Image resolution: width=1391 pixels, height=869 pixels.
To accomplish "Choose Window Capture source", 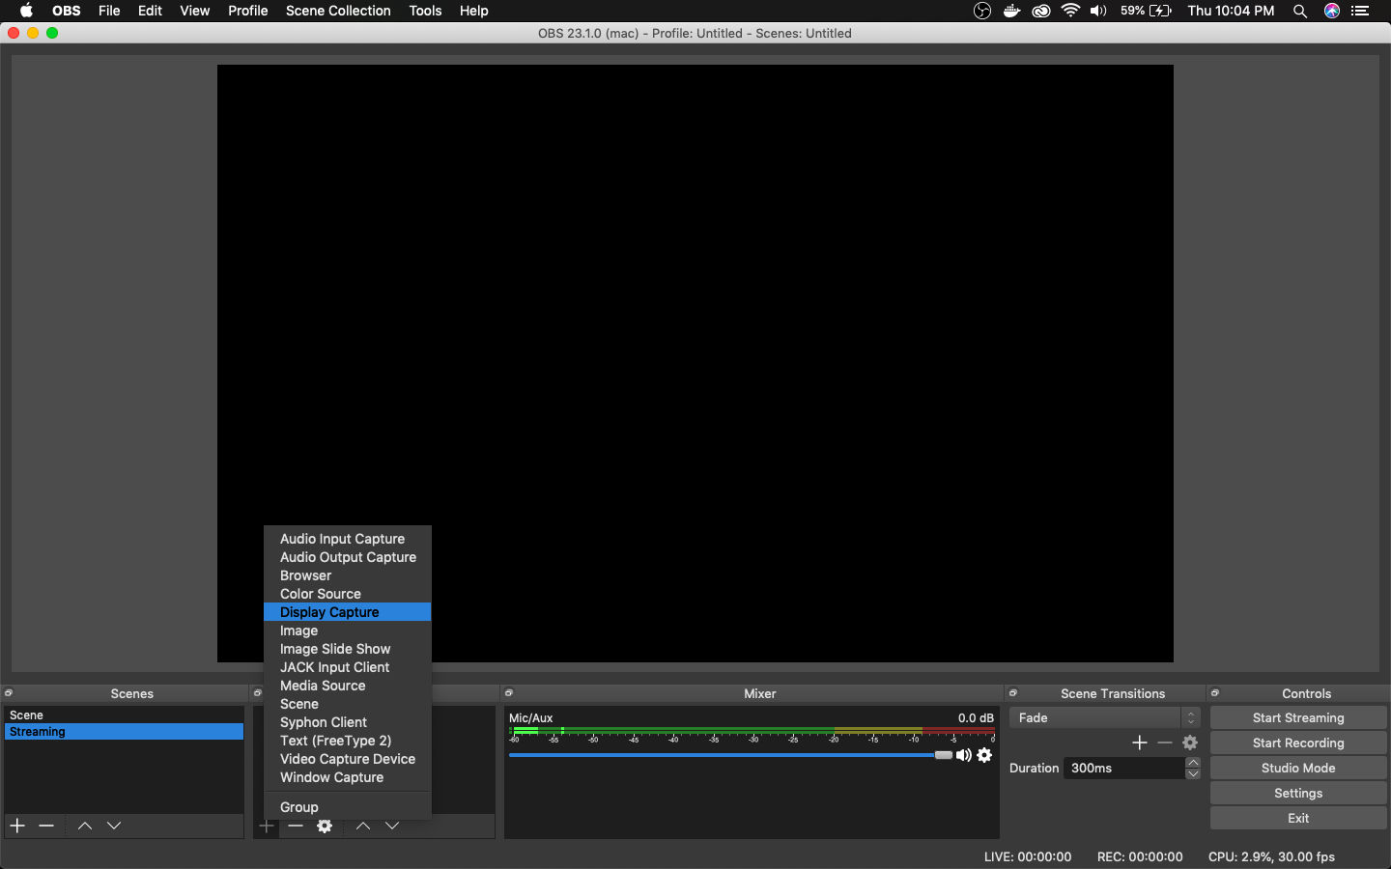I will point(347,777).
